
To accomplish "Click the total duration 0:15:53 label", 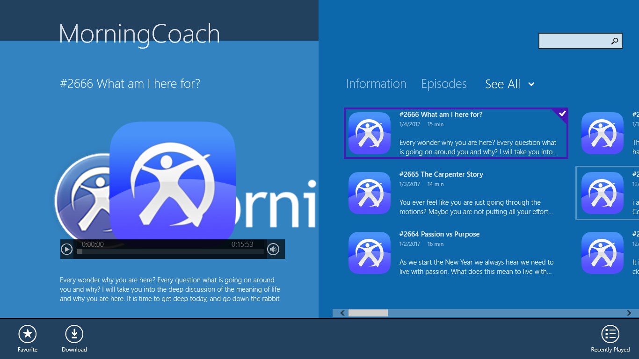I will click(x=242, y=244).
